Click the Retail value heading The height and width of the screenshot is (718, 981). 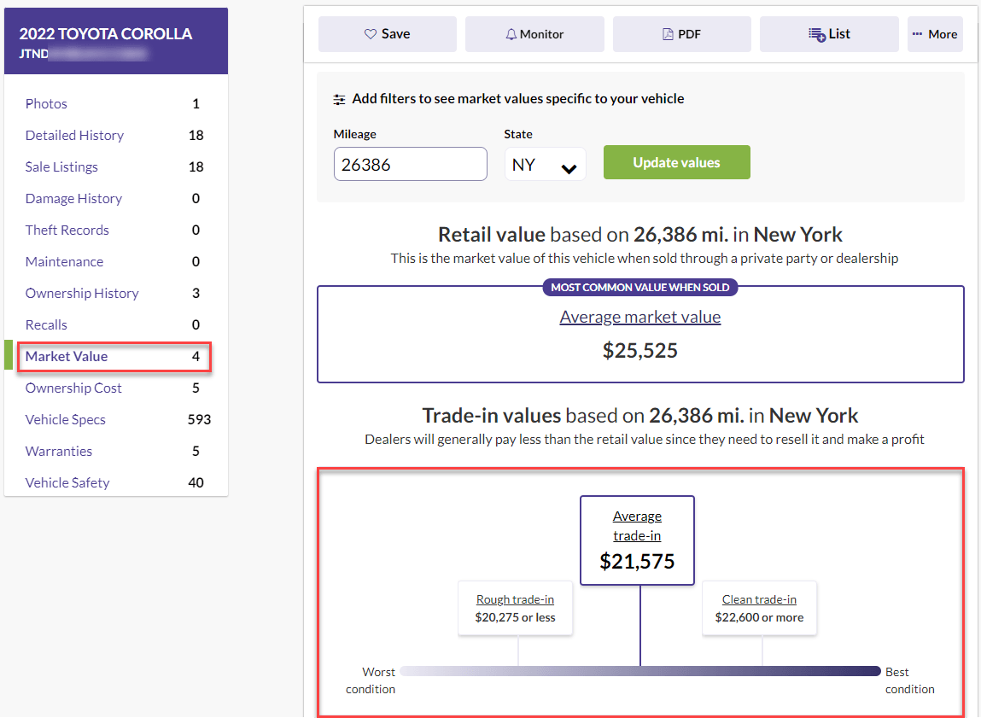pyautogui.click(x=640, y=235)
